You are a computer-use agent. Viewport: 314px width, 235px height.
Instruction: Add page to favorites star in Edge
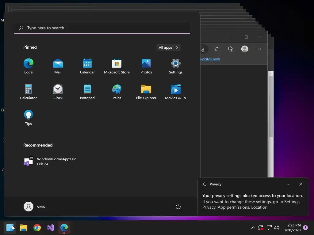[x=202, y=49]
